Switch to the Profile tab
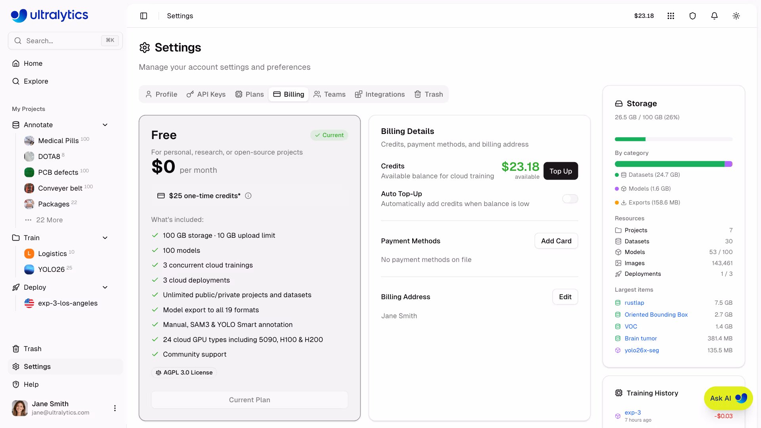 pyautogui.click(x=161, y=94)
